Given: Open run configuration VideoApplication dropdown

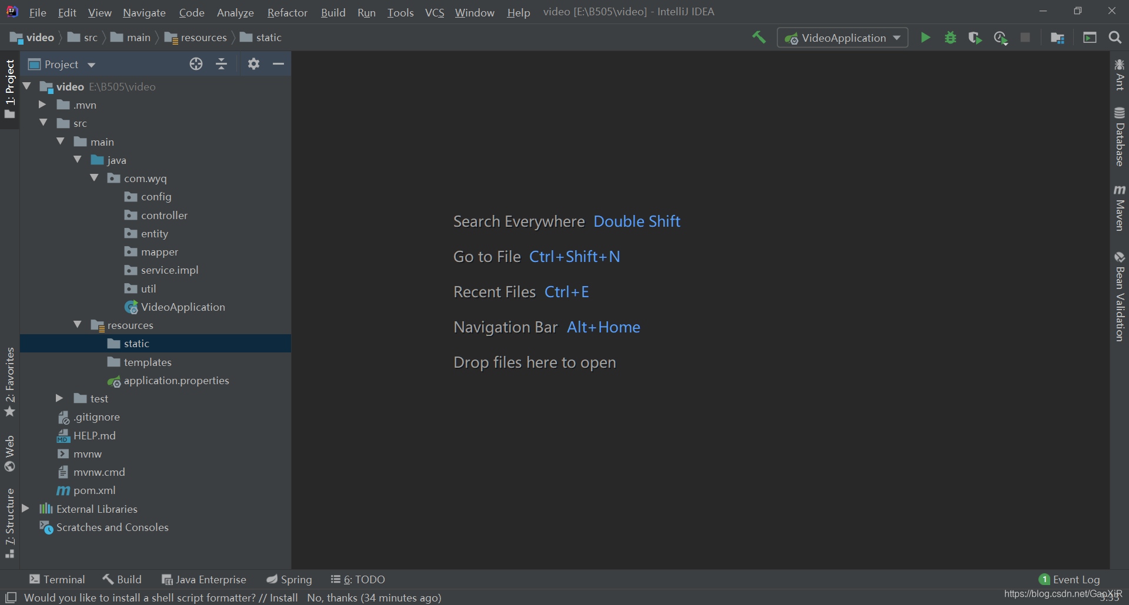Looking at the screenshot, I should click(x=842, y=38).
